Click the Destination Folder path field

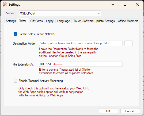click(x=81, y=43)
